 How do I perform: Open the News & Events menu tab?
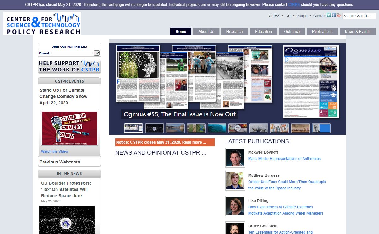point(358,32)
